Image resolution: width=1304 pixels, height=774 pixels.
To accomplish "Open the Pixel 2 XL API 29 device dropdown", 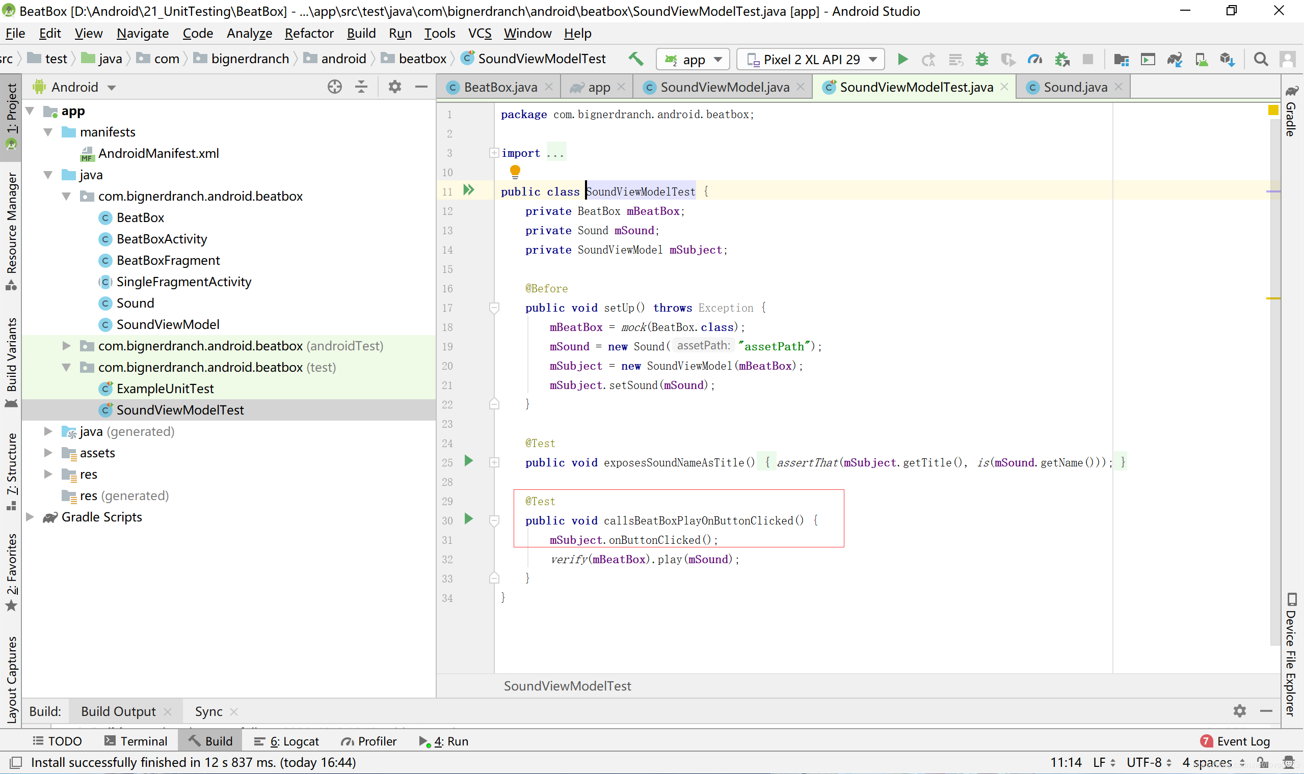I will [x=811, y=60].
